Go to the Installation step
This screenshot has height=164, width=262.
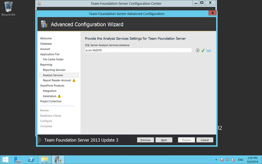pyautogui.click(x=49, y=96)
